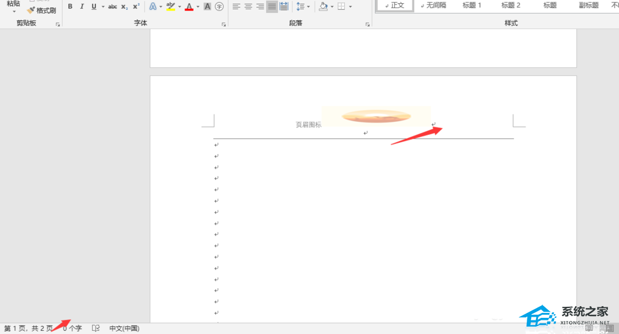Screen dimensions: 619x334
Task: Toggle Bold formatting
Action: [71, 6]
